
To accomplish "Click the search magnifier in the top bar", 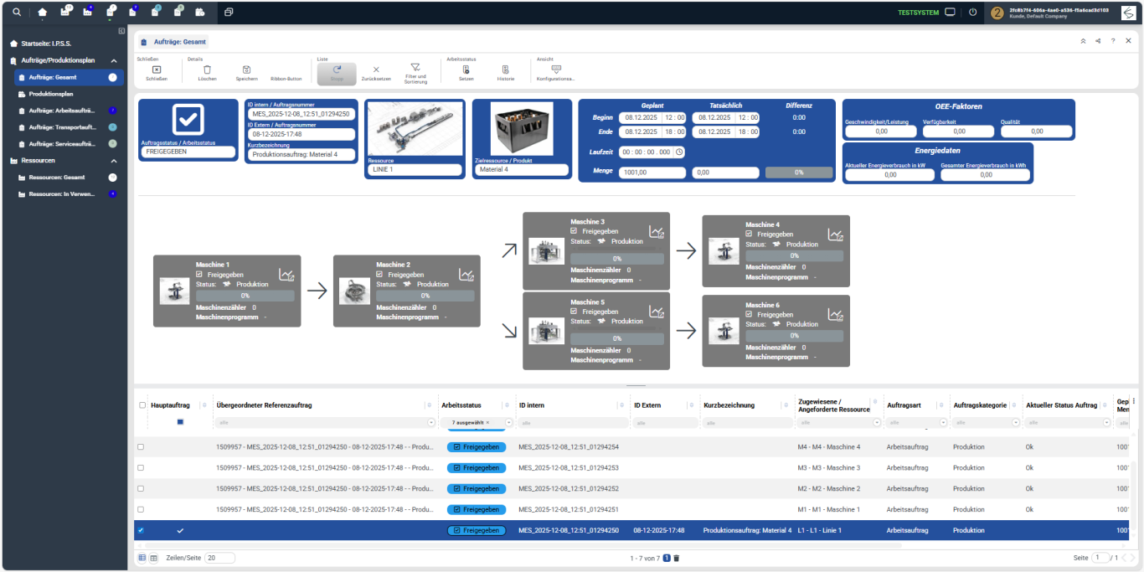I will click(17, 13).
